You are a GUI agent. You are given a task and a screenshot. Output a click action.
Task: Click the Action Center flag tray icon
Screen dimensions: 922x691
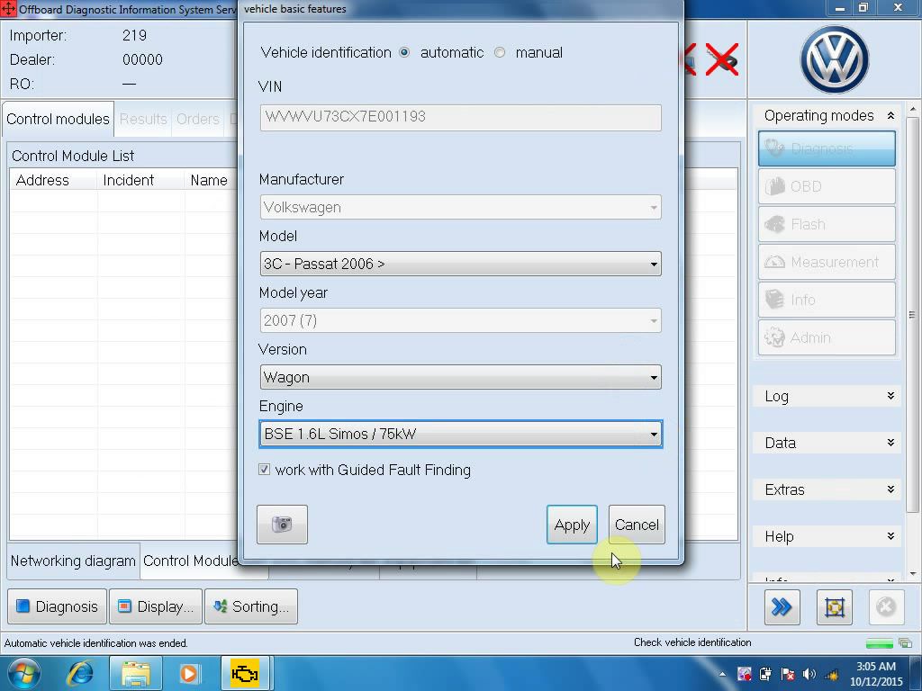click(787, 674)
